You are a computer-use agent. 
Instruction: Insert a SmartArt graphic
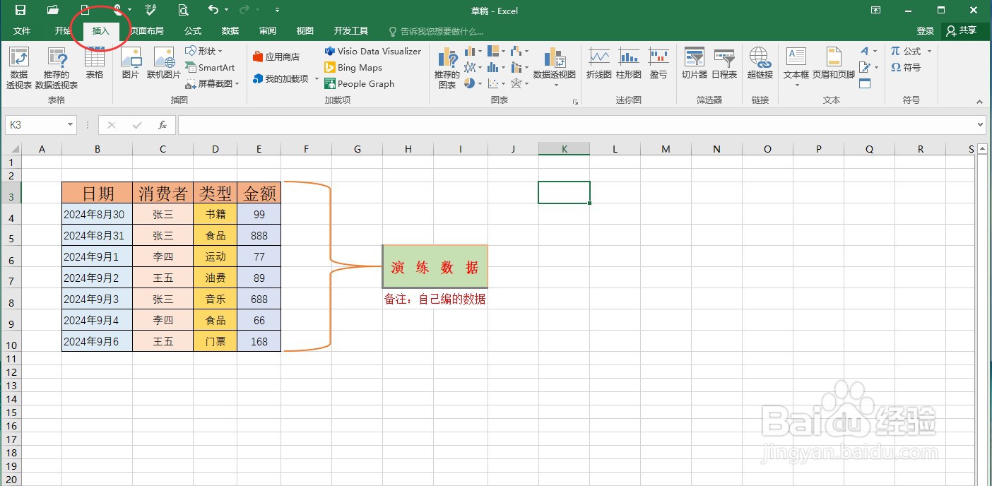click(210, 68)
